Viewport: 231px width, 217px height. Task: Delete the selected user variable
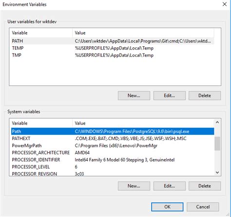[205, 96]
